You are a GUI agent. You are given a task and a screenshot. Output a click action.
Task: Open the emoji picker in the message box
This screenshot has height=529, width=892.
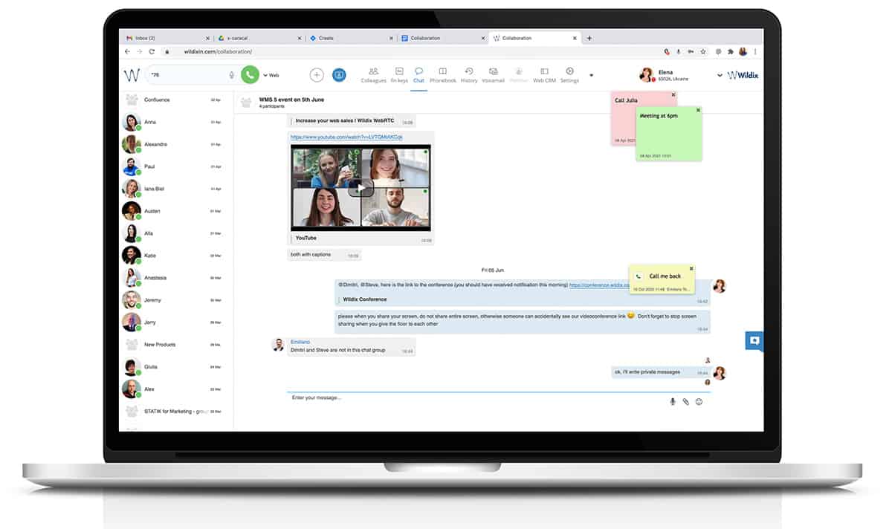pyautogui.click(x=699, y=401)
